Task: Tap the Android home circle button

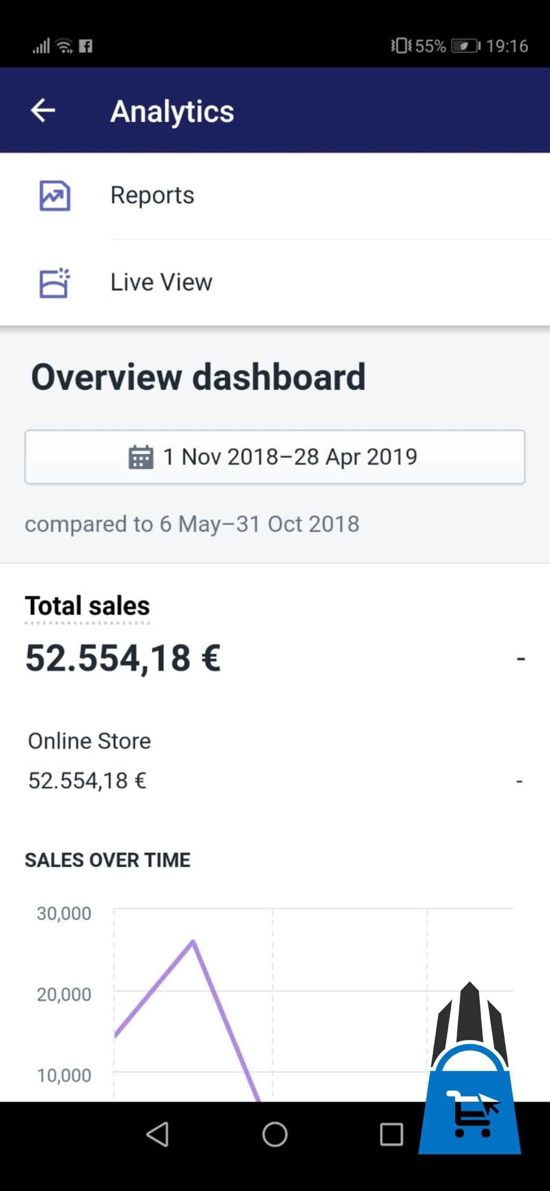Action: 275,1134
